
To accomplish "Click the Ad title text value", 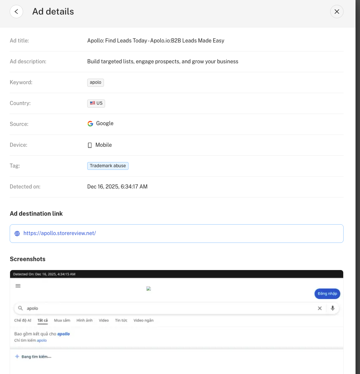I will click(x=156, y=41).
